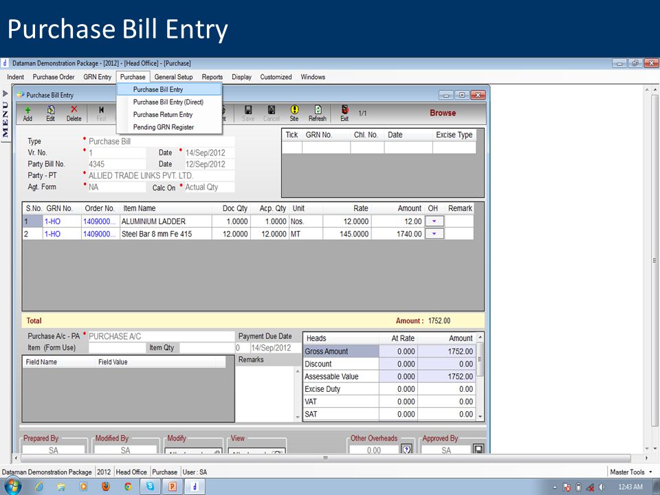Image resolution: width=660 pixels, height=495 pixels.
Task: Open the Purchase Order menu
Action: pyautogui.click(x=54, y=77)
